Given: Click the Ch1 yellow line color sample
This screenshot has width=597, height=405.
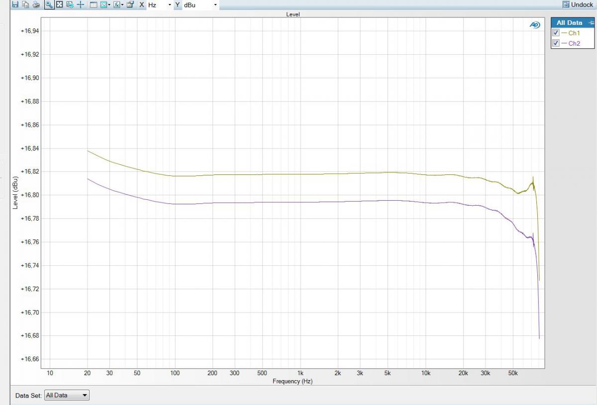Looking at the screenshot, I should (x=564, y=33).
